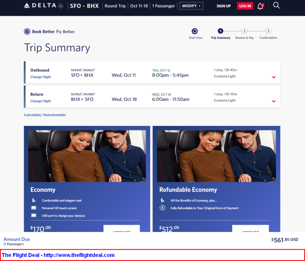305x261 pixels.
Task: Select step 2 Review & Pay
Action: pyautogui.click(x=244, y=31)
